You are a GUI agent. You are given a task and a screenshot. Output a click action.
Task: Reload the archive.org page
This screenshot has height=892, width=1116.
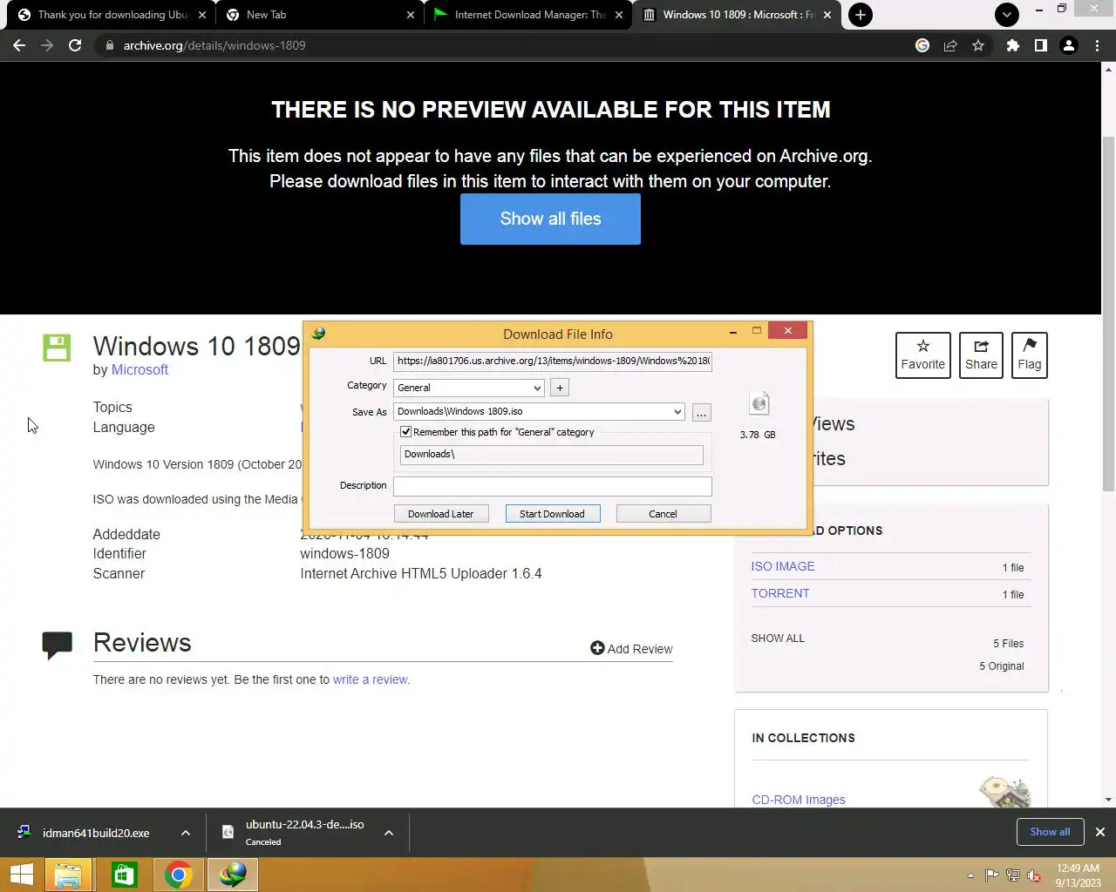pyautogui.click(x=75, y=45)
